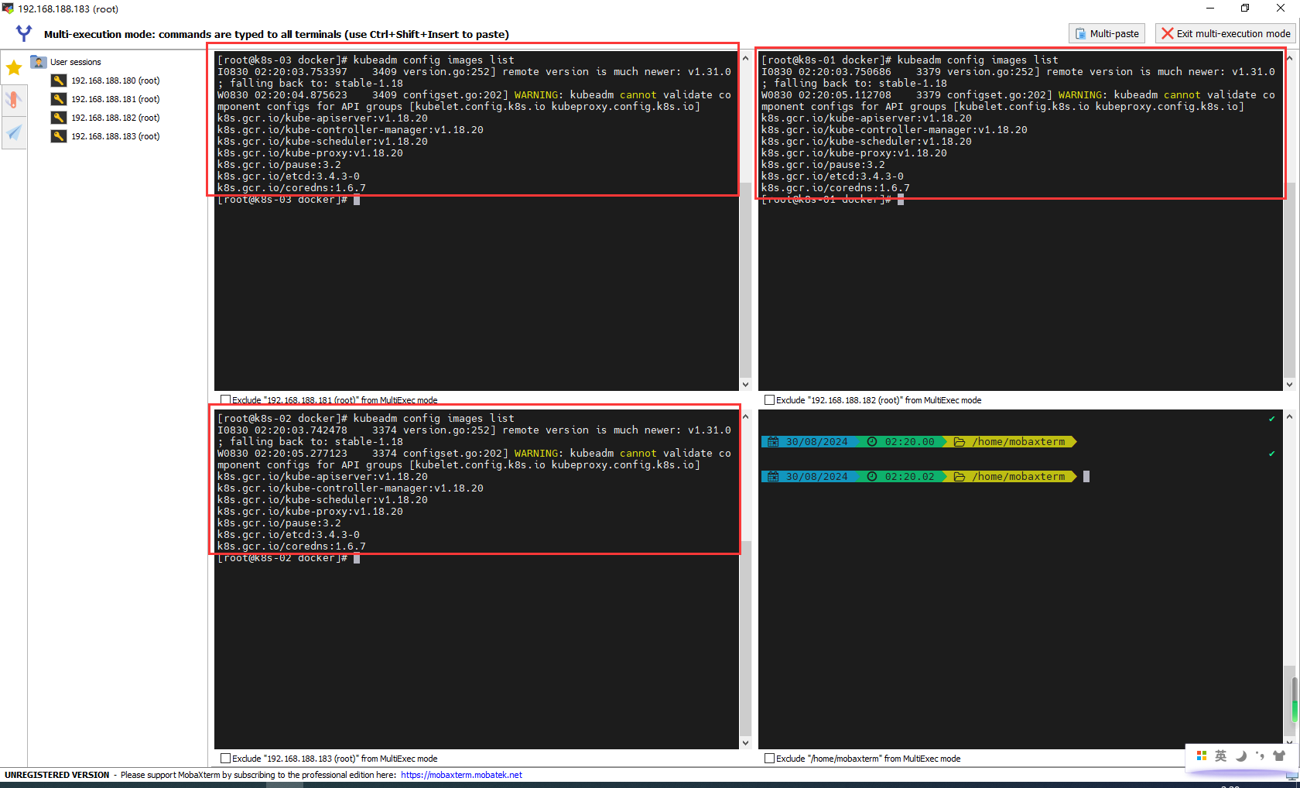Click scroll-down arrow of k8s-01 terminal
The height and width of the screenshot is (788, 1300).
pyautogui.click(x=1289, y=384)
